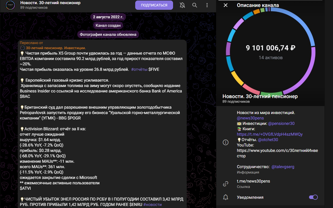Screen dimensions: 333x208
Task: Click the chain link icon
Action: (x=226, y=184)
